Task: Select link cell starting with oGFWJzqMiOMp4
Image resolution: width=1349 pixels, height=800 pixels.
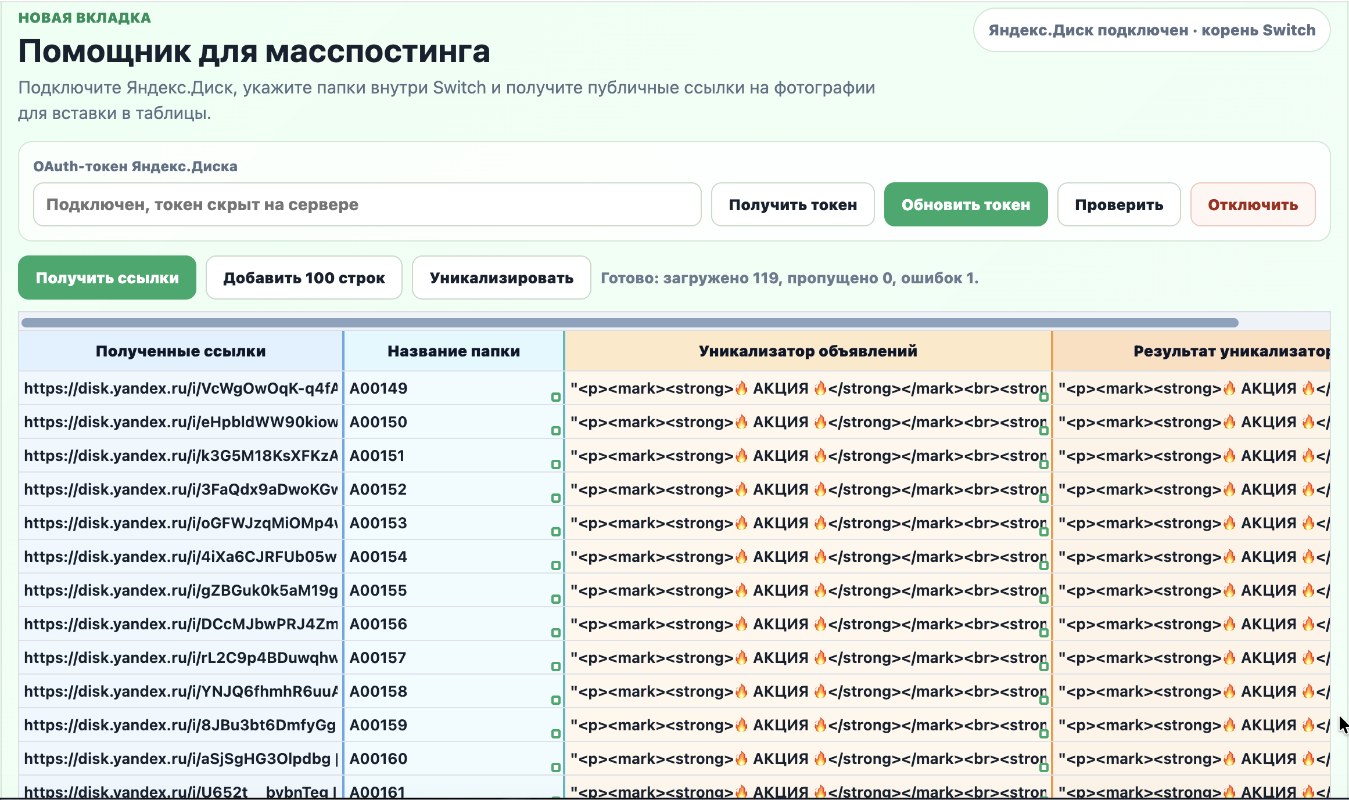Action: point(181,522)
